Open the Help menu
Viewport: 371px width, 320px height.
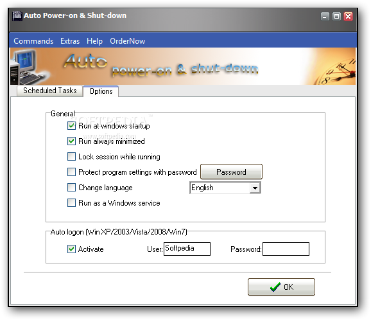(x=94, y=41)
